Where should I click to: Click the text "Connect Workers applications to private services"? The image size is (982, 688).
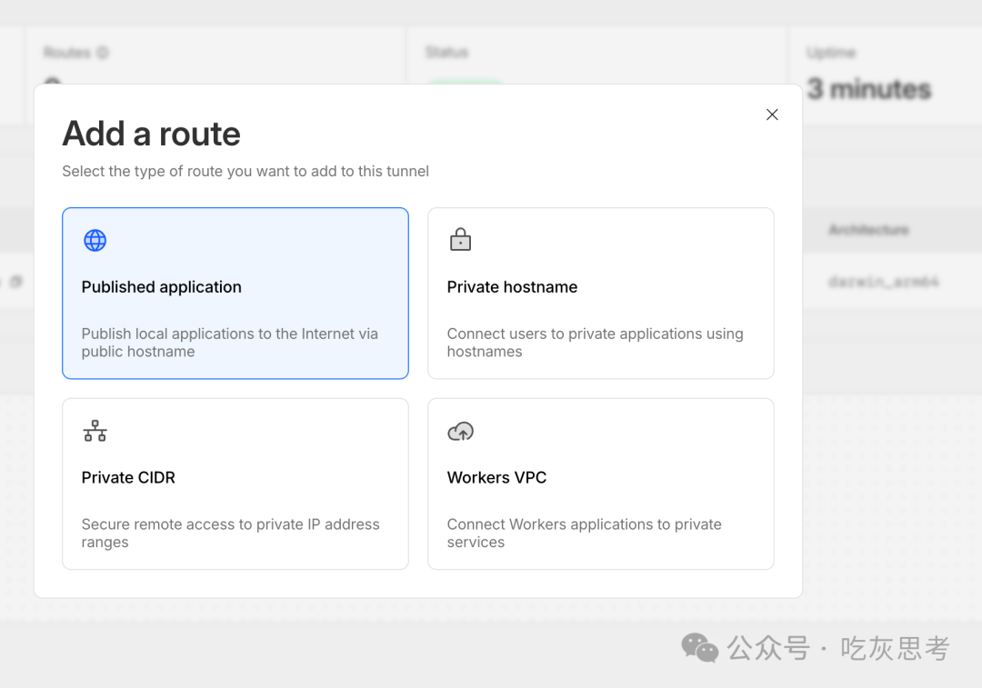tap(585, 533)
